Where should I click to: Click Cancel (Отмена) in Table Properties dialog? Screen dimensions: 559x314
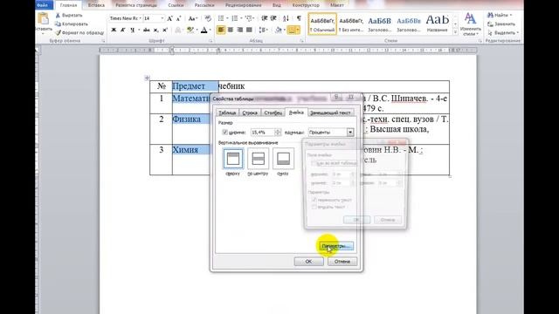pyautogui.click(x=342, y=262)
